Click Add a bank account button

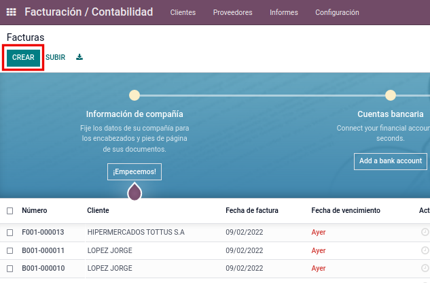tap(391, 161)
